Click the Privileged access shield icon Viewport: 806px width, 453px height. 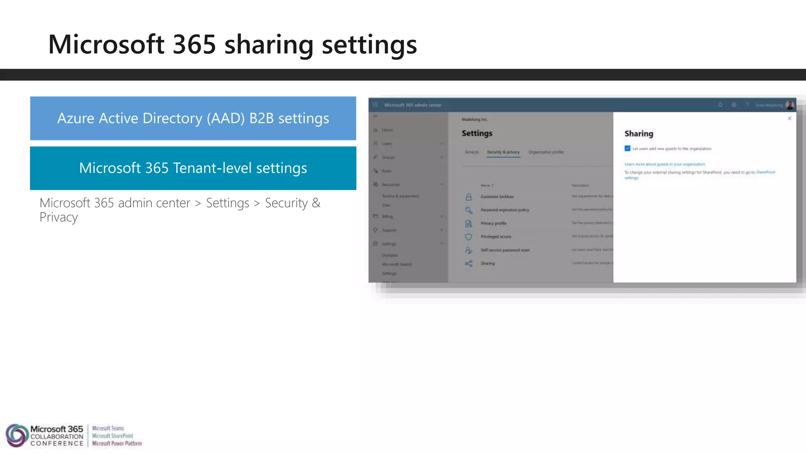[468, 237]
